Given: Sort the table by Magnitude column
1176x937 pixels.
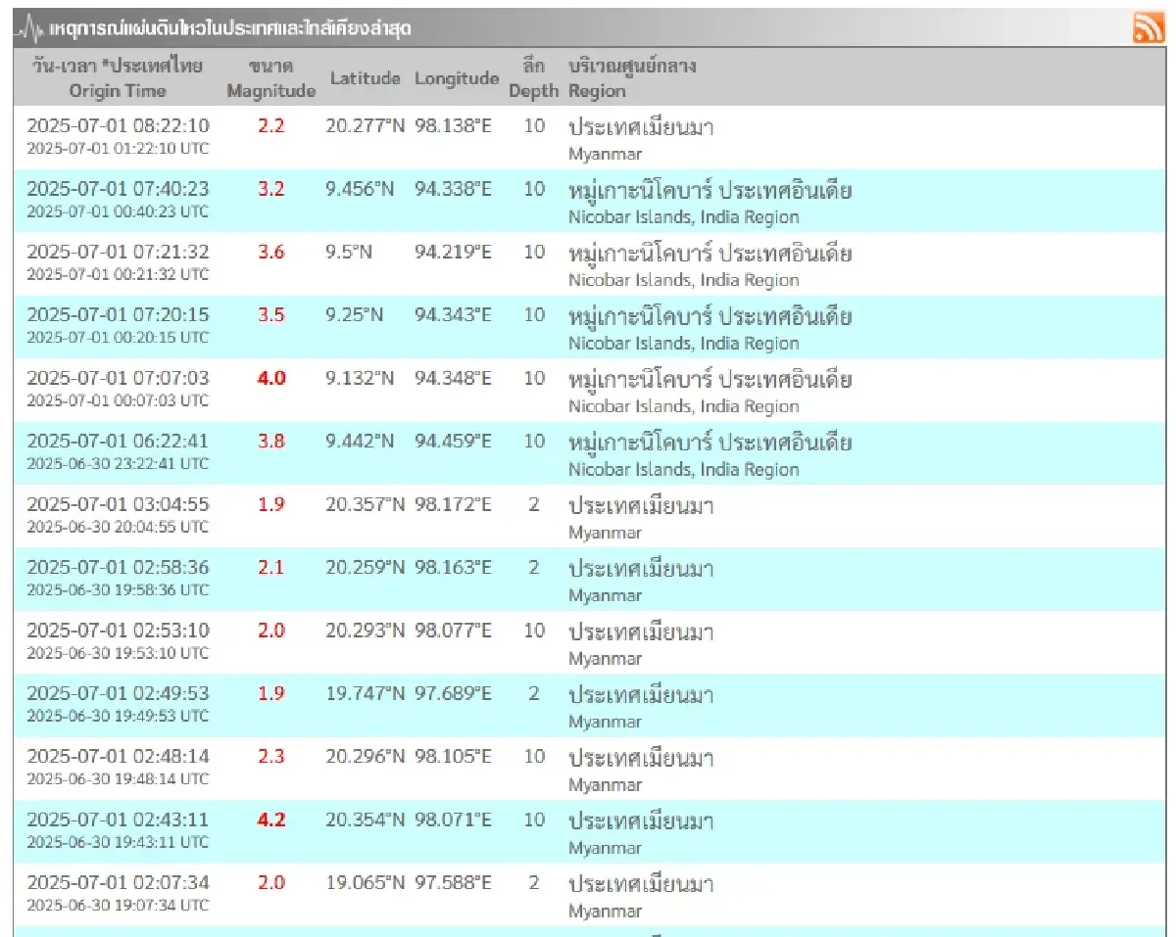Looking at the screenshot, I should (x=271, y=79).
